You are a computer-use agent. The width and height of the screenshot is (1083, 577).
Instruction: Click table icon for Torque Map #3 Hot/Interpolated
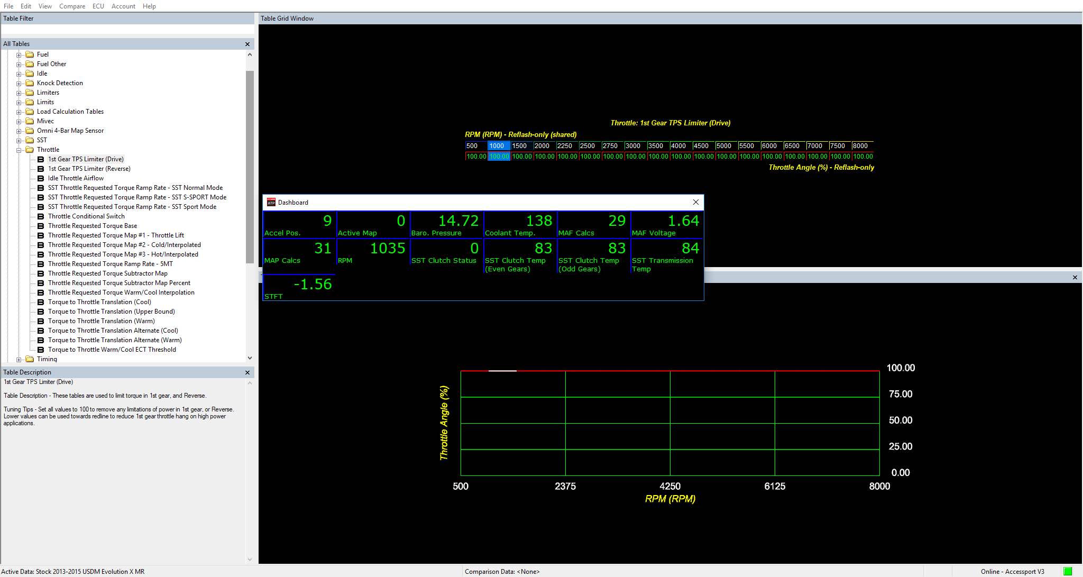41,254
